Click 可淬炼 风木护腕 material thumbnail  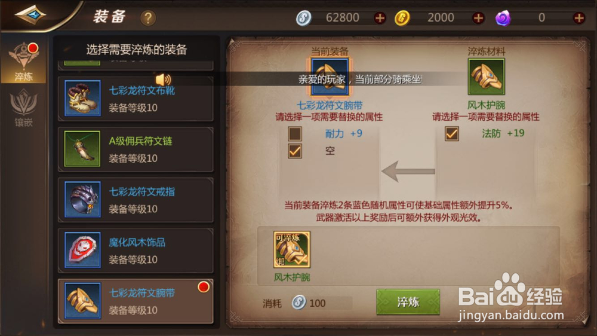point(292,249)
